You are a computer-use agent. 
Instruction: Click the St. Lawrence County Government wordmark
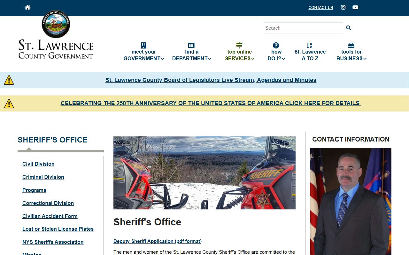[56, 49]
